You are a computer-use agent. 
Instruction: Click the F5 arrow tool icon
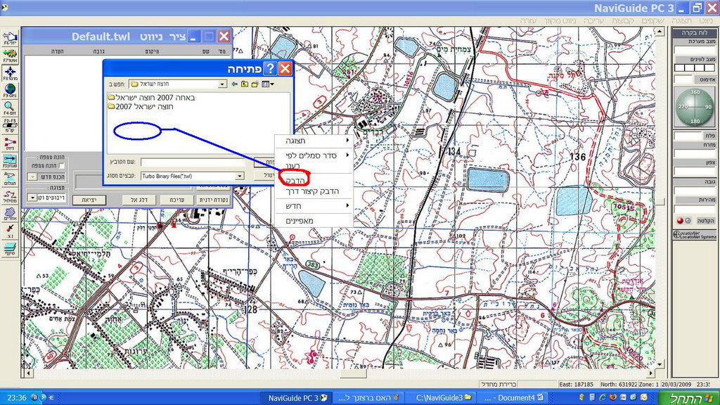pos(10,161)
